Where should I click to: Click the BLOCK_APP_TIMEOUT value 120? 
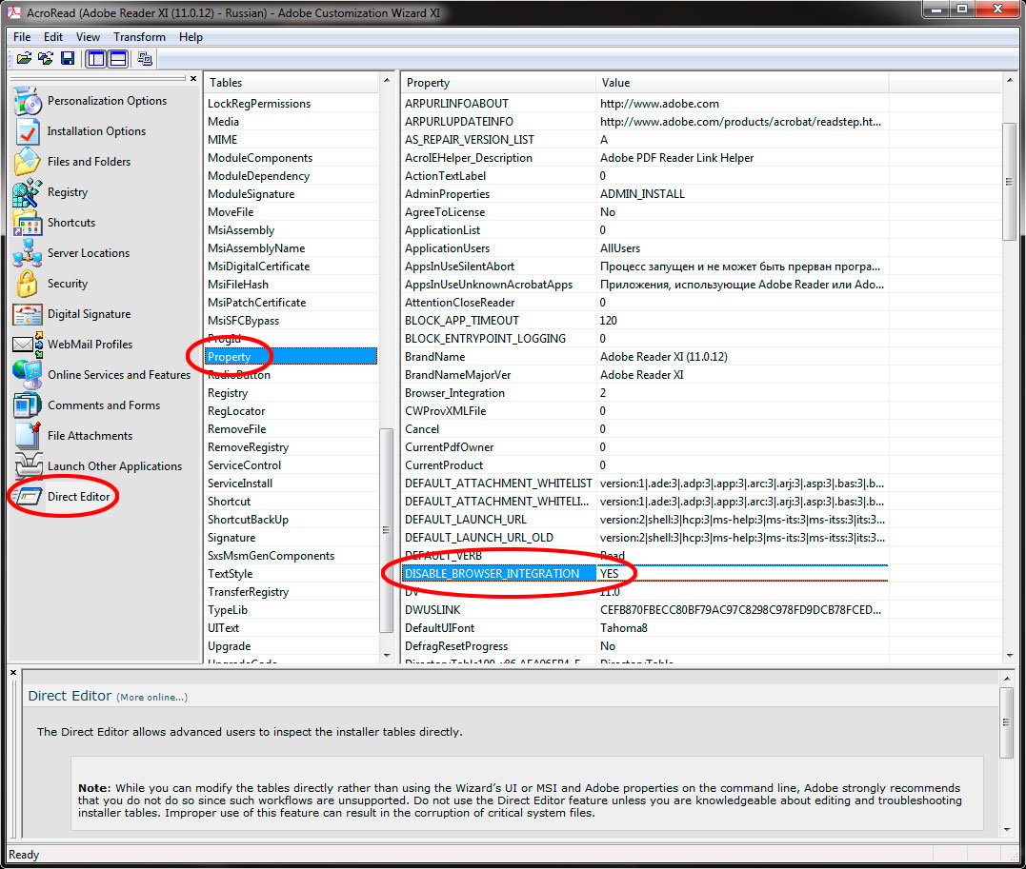coord(609,321)
